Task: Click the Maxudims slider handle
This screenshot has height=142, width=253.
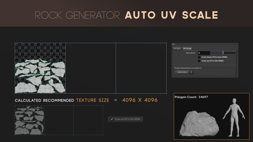Action: [223, 53]
